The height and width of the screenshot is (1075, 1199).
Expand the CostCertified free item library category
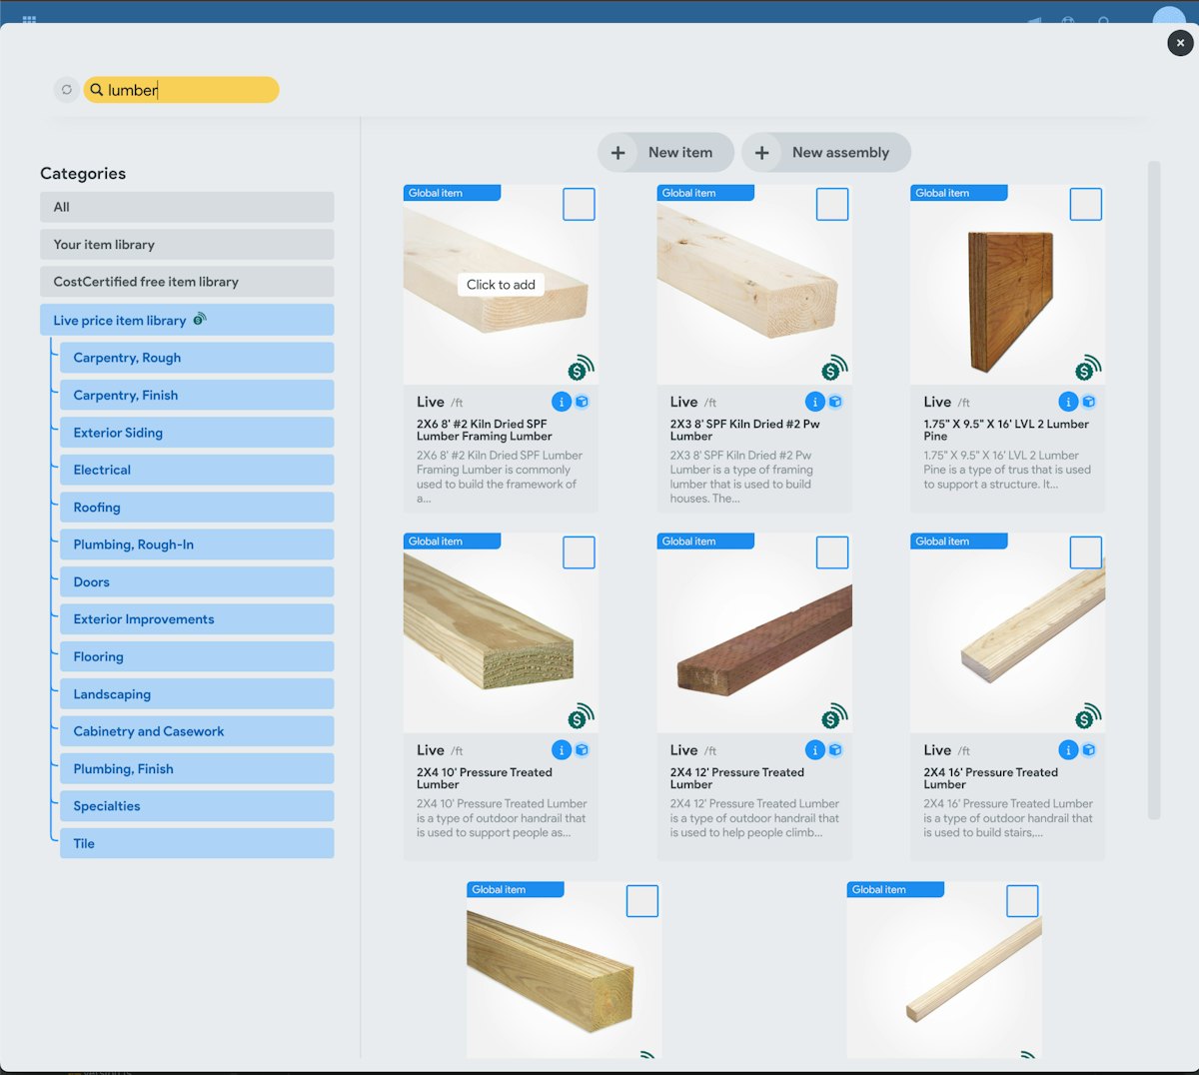[x=187, y=282]
